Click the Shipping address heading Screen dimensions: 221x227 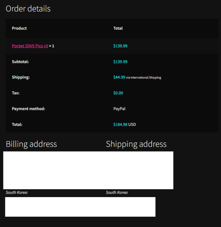point(136,144)
